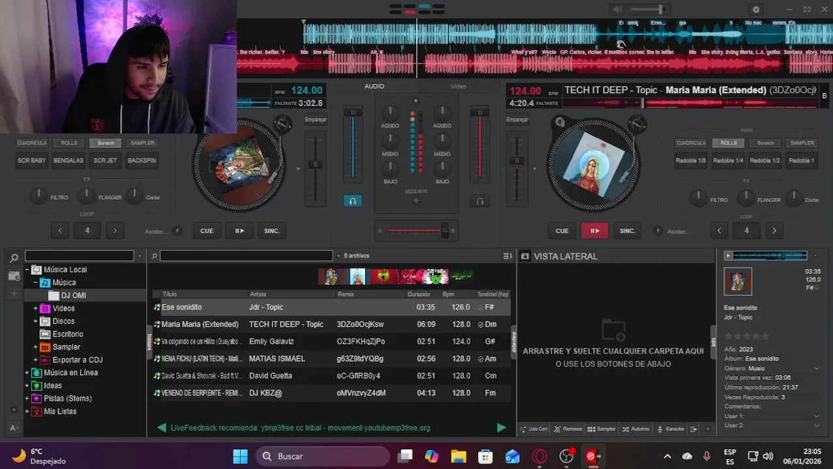Switch mixer to Audio tab

pos(374,86)
